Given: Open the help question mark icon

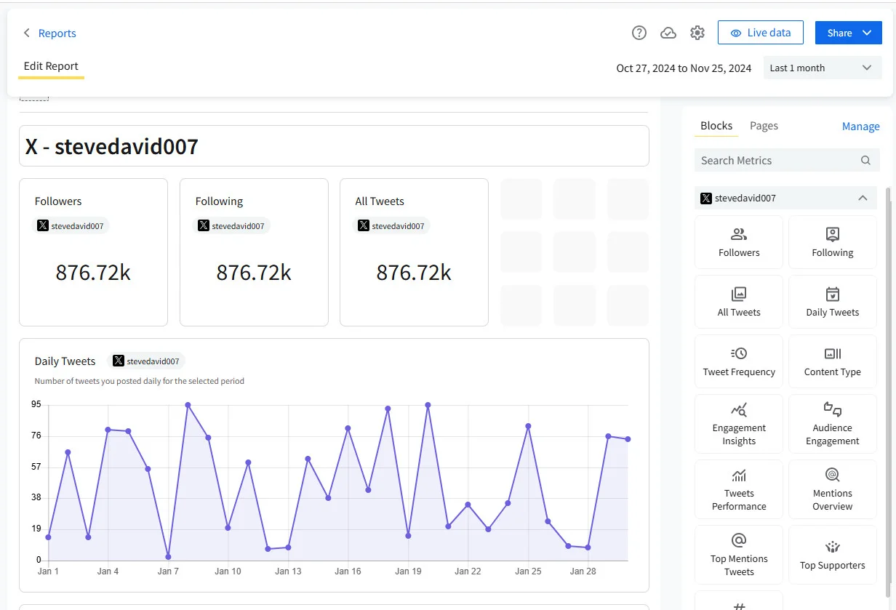Looking at the screenshot, I should click(x=639, y=32).
